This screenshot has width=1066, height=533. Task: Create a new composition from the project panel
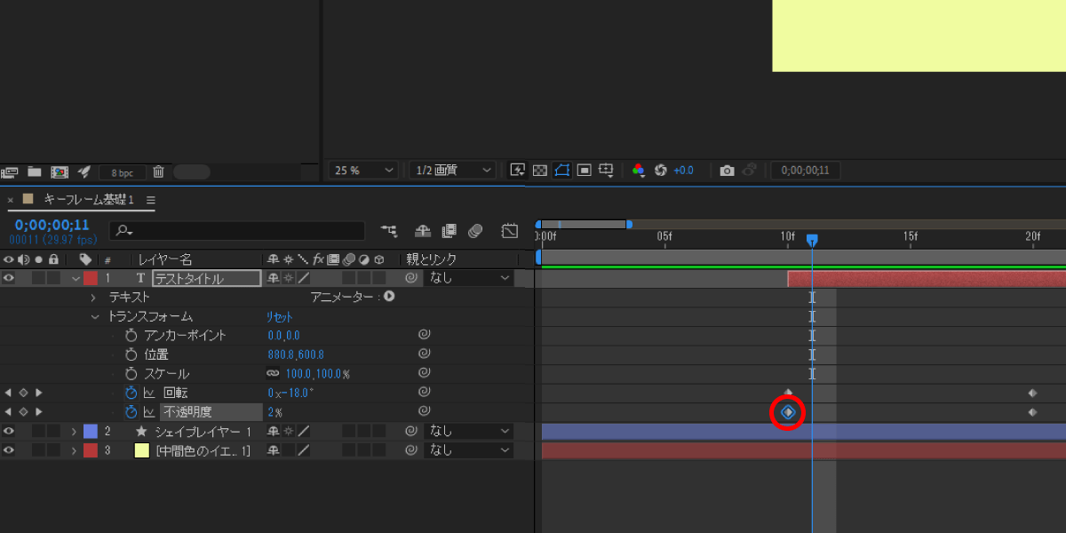pos(60,171)
